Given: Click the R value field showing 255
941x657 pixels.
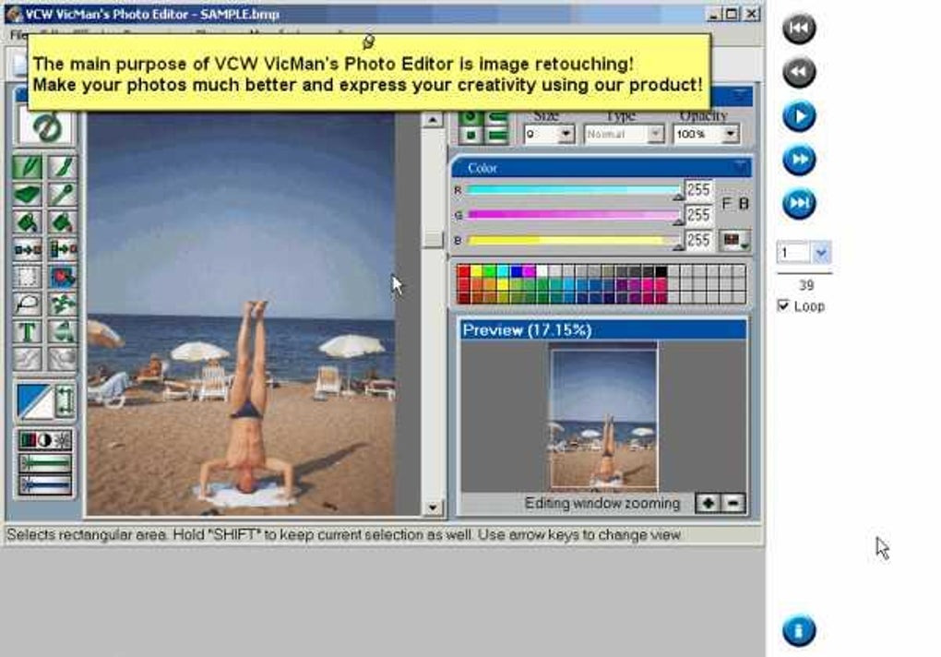Looking at the screenshot, I should tap(699, 190).
